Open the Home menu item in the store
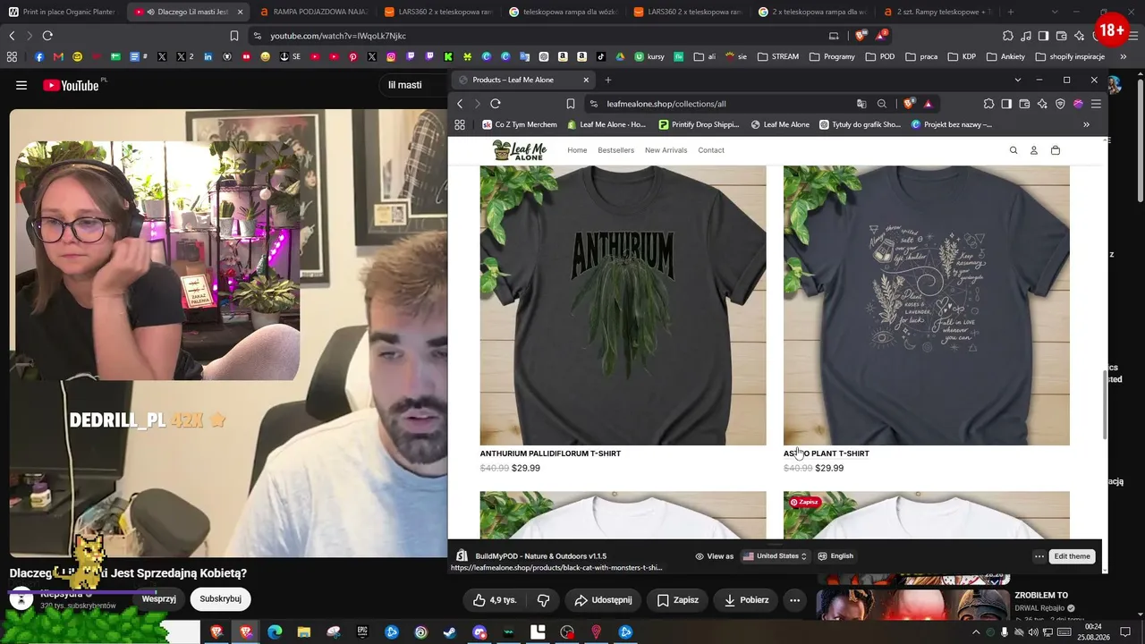 click(577, 150)
